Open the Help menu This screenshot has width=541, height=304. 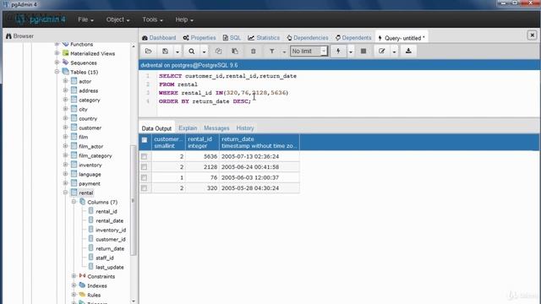pos(184,19)
